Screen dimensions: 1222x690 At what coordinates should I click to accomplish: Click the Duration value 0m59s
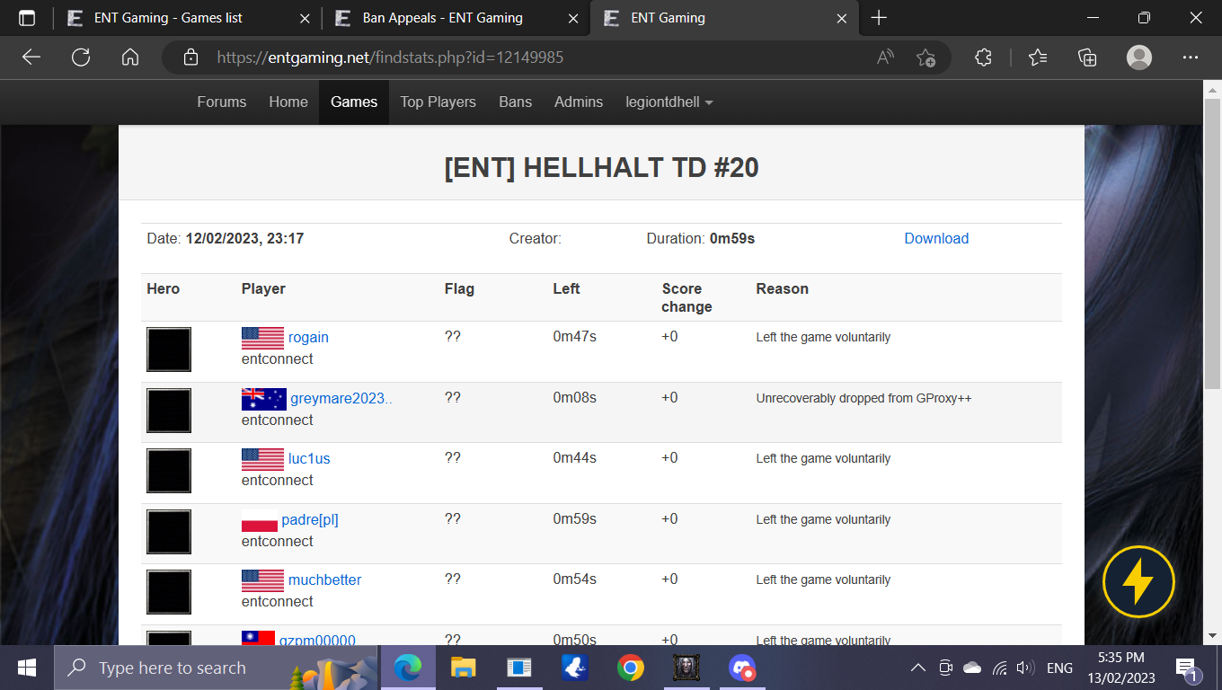[x=732, y=238]
